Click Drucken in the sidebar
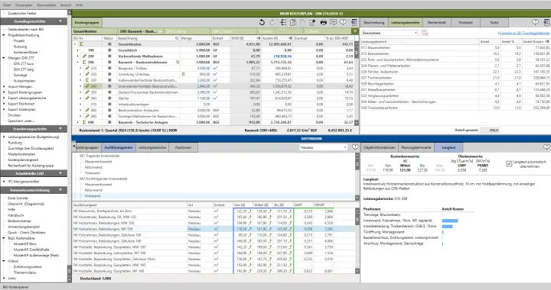This screenshot has height=290, width=551. (x=15, y=115)
